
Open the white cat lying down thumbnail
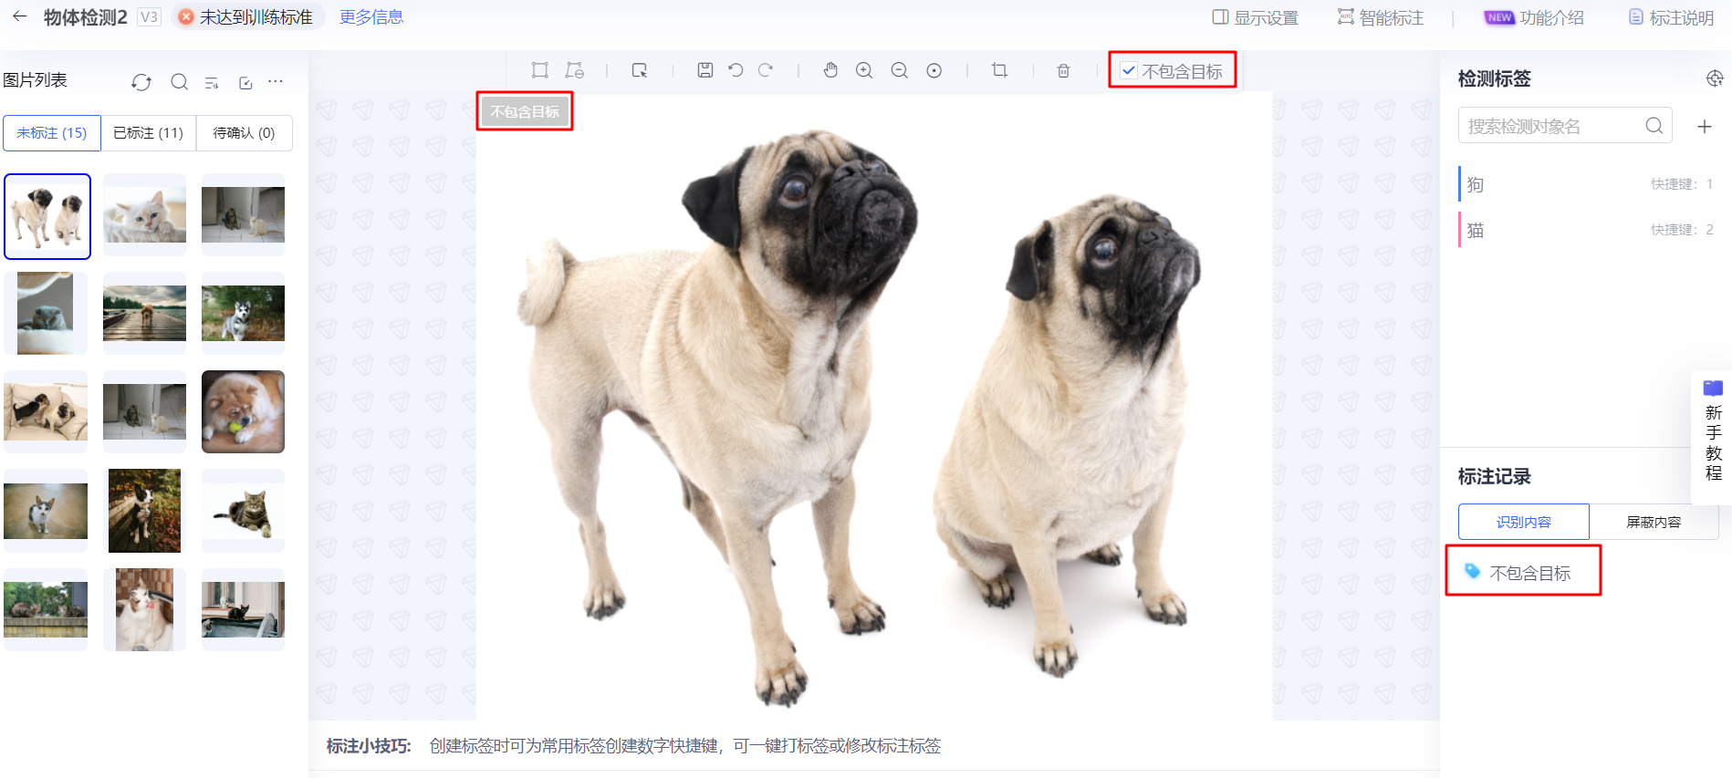144,215
